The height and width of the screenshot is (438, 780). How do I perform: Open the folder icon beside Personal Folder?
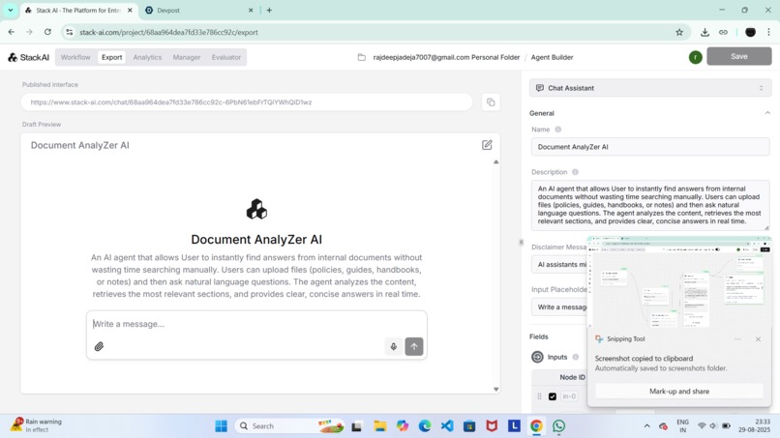click(362, 57)
